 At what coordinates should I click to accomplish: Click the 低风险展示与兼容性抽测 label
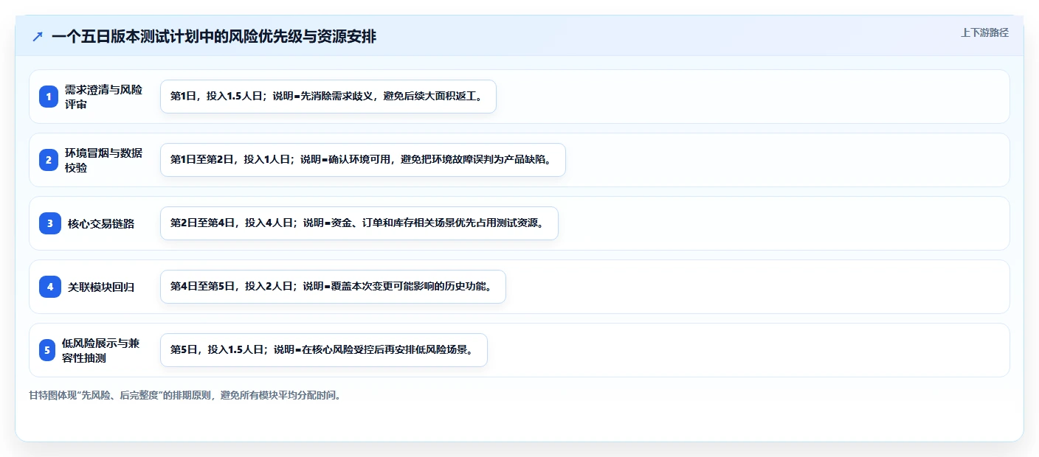click(x=101, y=350)
